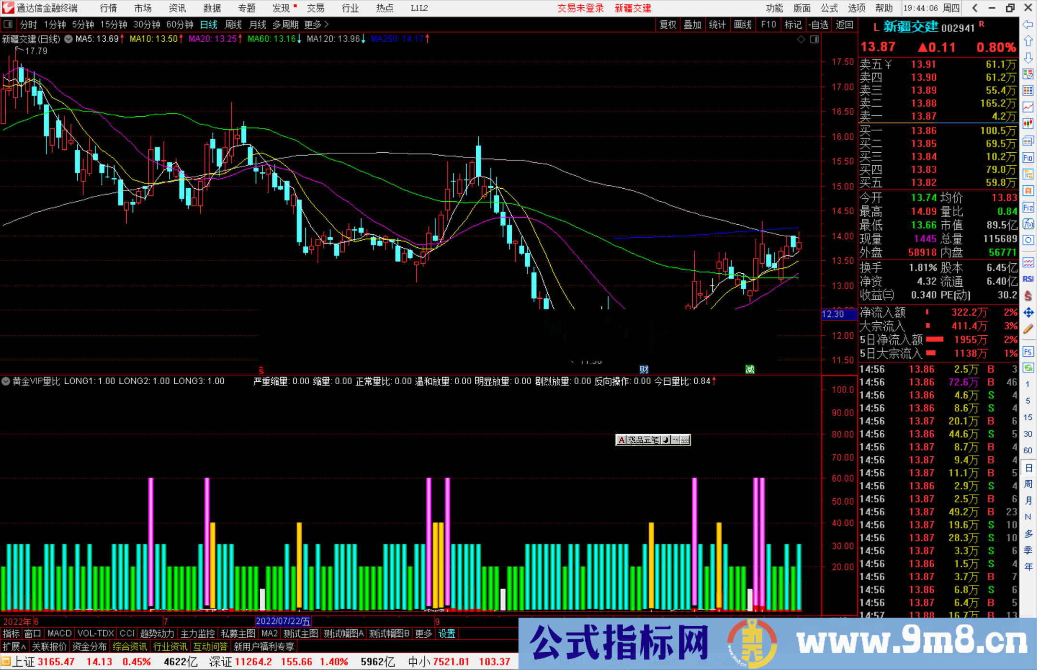The height and width of the screenshot is (670, 1037).
Task: Open the 版面 layout menu
Action: 802,8
